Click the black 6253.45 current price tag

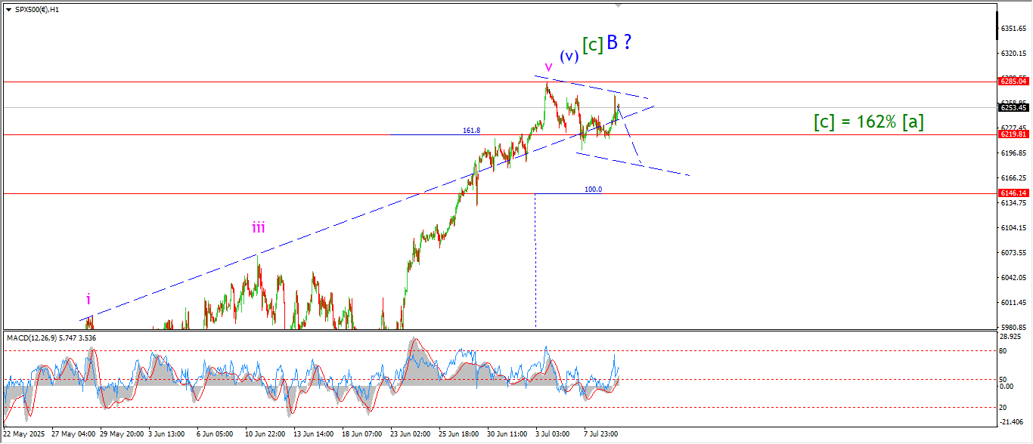coord(1013,107)
